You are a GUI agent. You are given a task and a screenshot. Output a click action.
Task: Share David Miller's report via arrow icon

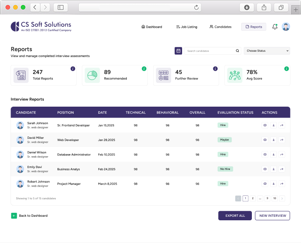pyautogui.click(x=282, y=140)
